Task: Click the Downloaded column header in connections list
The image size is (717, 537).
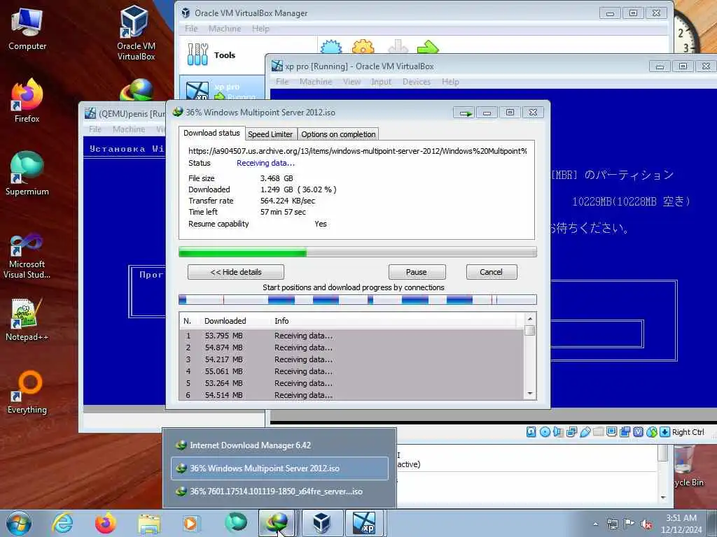Action: point(225,321)
